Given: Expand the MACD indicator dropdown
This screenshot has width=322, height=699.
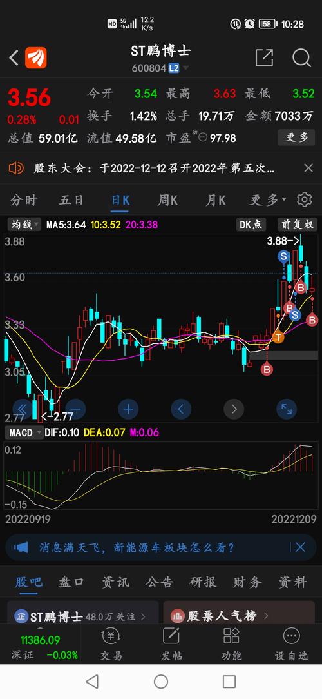Looking at the screenshot, I should click(24, 432).
